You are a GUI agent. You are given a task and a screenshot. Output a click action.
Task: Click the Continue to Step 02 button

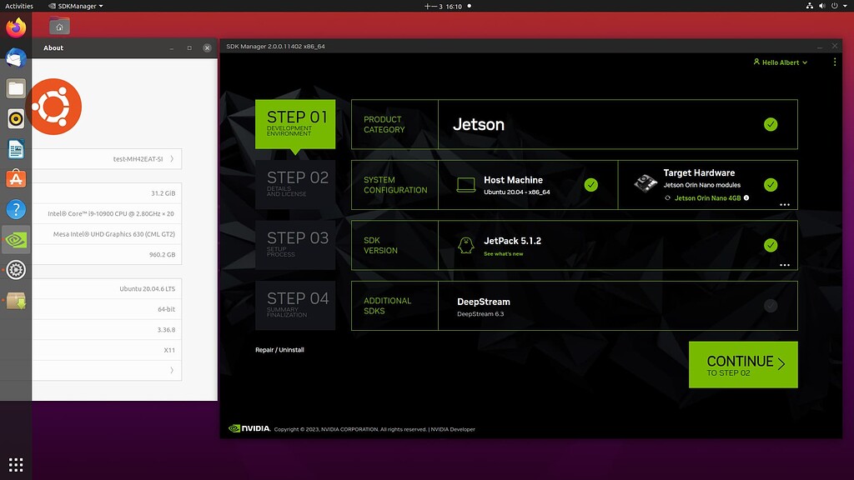742,364
